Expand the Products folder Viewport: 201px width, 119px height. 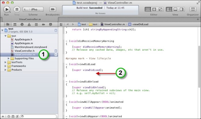pos(5,70)
